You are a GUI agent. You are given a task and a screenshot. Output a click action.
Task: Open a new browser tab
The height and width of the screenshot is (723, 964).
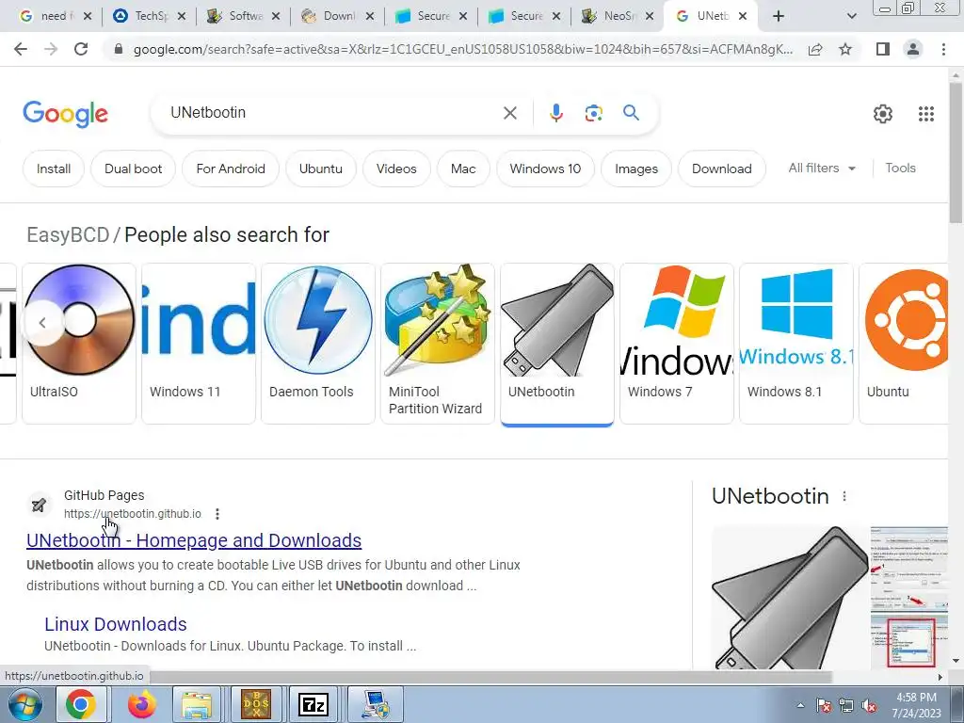(779, 16)
